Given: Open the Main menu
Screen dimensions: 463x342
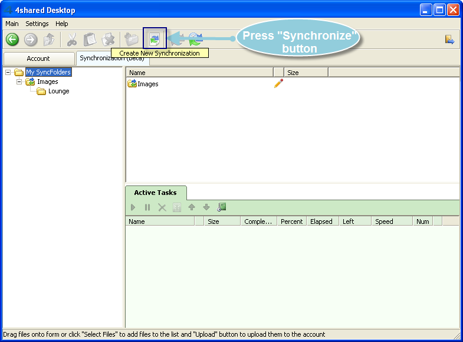Looking at the screenshot, I should tap(12, 24).
